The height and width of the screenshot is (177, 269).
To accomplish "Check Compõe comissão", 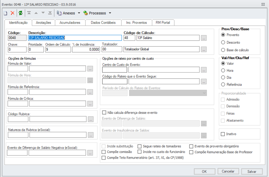I will [104, 152].
